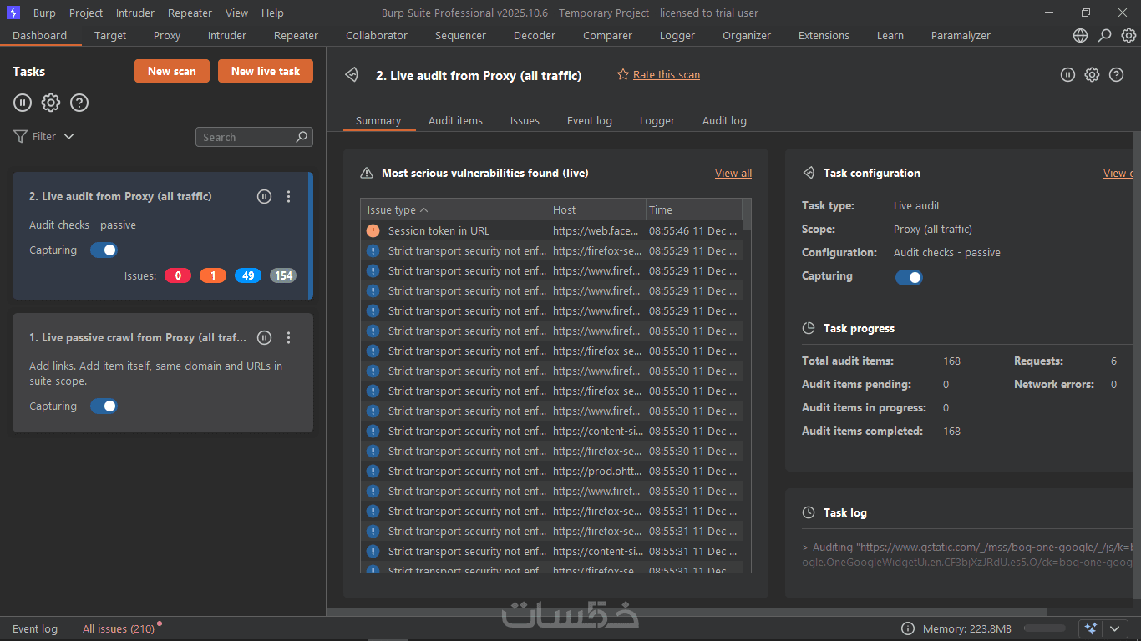The height and width of the screenshot is (641, 1141).
Task: Select the Comparer tab
Action: (x=608, y=35)
